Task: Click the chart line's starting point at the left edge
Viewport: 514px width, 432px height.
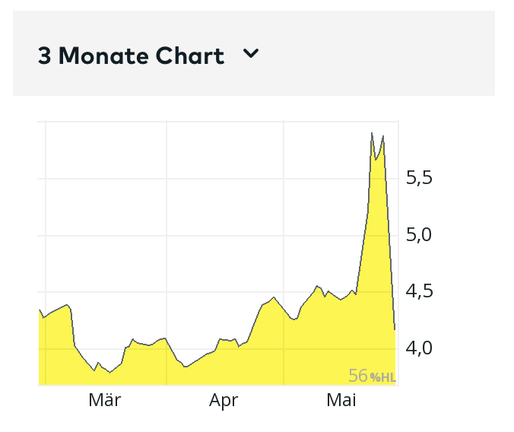Action: pyautogui.click(x=40, y=310)
